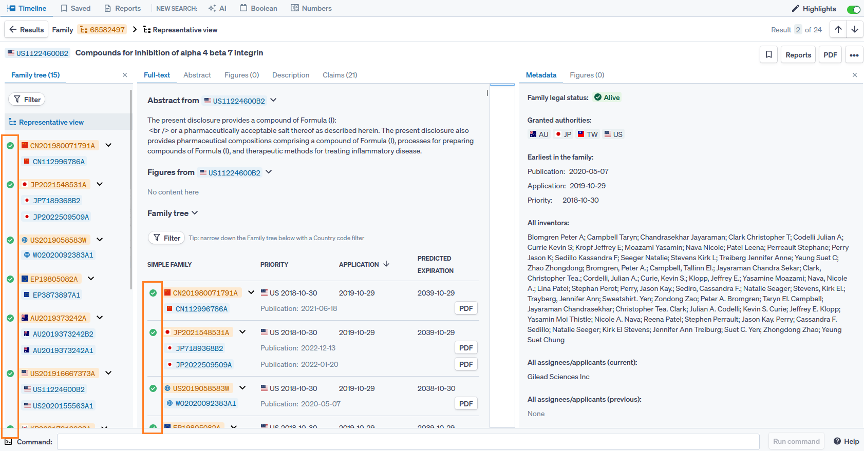Click the APPLICATION column sort arrow
This screenshot has width=864, height=451.
point(386,264)
